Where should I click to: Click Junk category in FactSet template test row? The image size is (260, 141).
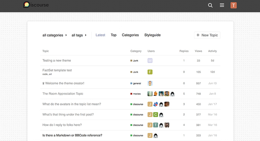coord(134,72)
